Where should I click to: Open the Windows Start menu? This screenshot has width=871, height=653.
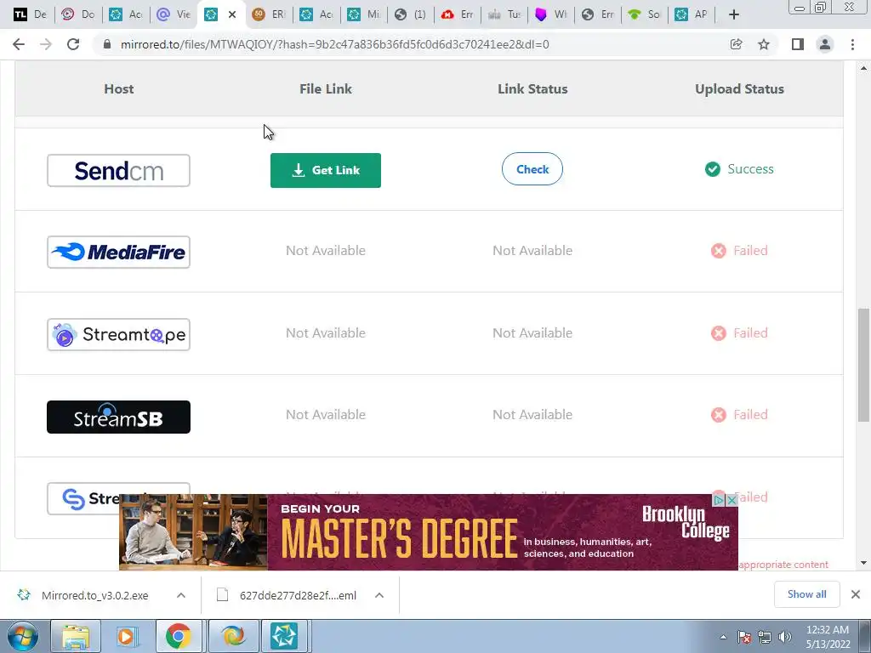pyautogui.click(x=21, y=636)
